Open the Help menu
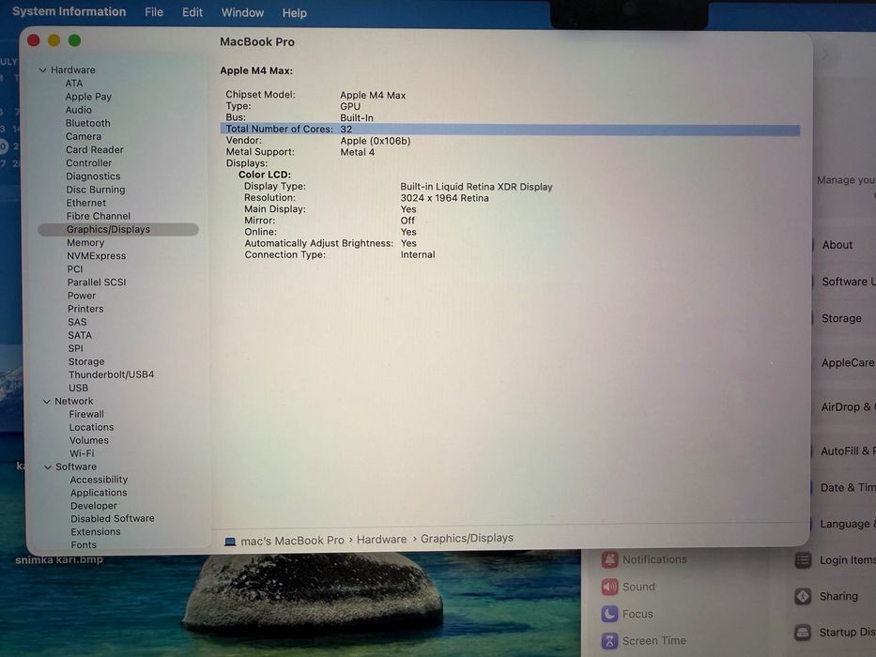The image size is (876, 657). (295, 13)
